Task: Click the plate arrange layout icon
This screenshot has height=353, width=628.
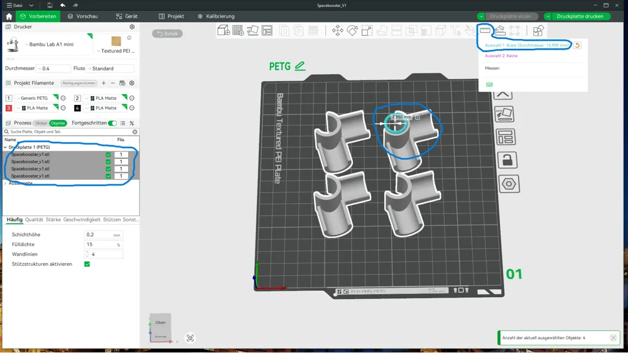Action: tap(506, 137)
